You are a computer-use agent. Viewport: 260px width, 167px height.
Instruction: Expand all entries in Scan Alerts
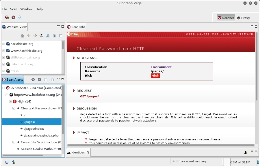coord(46,80)
